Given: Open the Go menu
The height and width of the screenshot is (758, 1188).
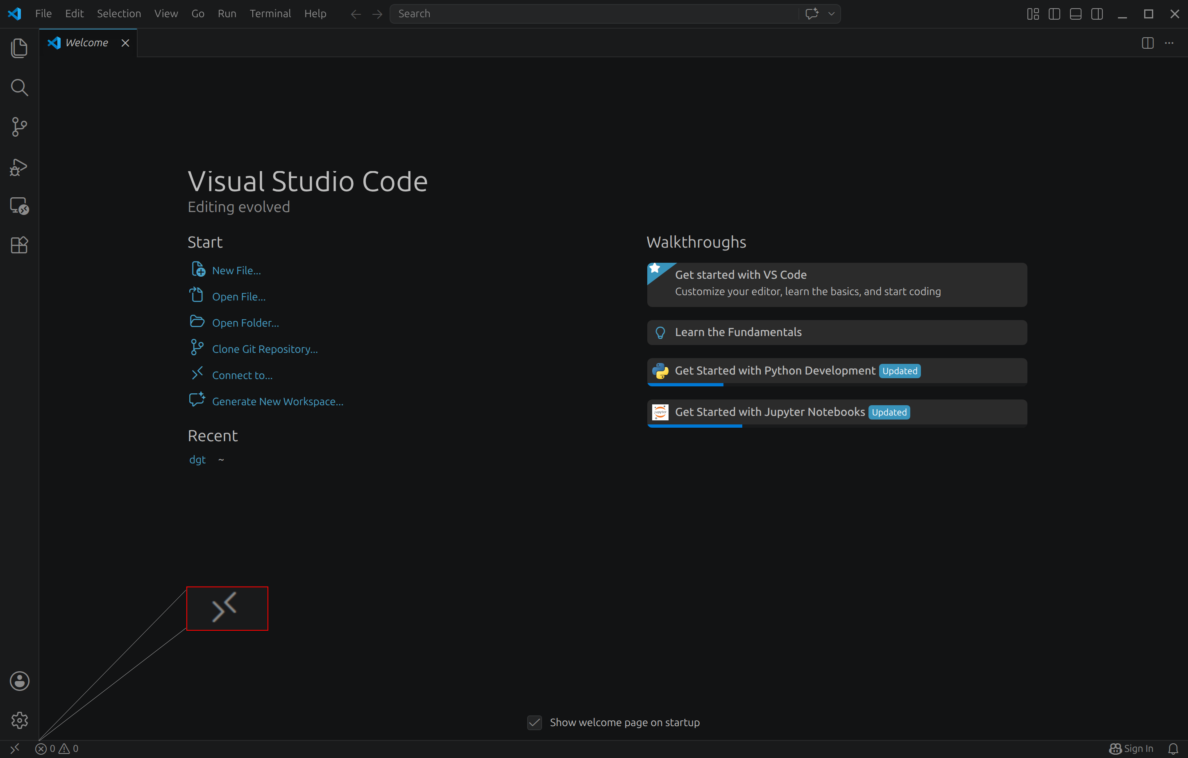Looking at the screenshot, I should [x=198, y=14].
